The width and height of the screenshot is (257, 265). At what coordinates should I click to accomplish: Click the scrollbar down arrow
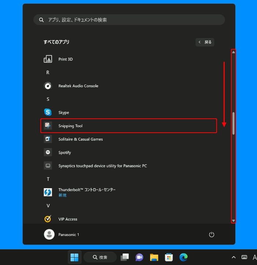pyautogui.click(x=234, y=221)
